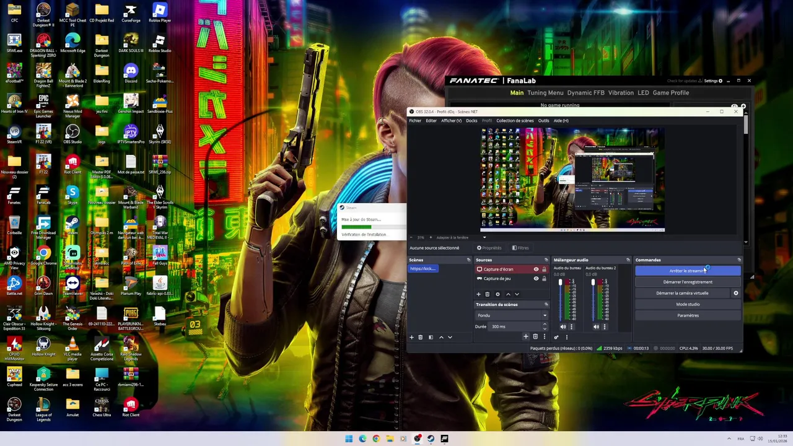Adjust the Audio du bureau volume fader
793x446 pixels.
[x=561, y=282]
